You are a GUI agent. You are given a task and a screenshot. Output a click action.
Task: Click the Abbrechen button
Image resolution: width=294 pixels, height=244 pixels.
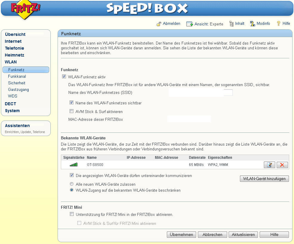point(213,235)
